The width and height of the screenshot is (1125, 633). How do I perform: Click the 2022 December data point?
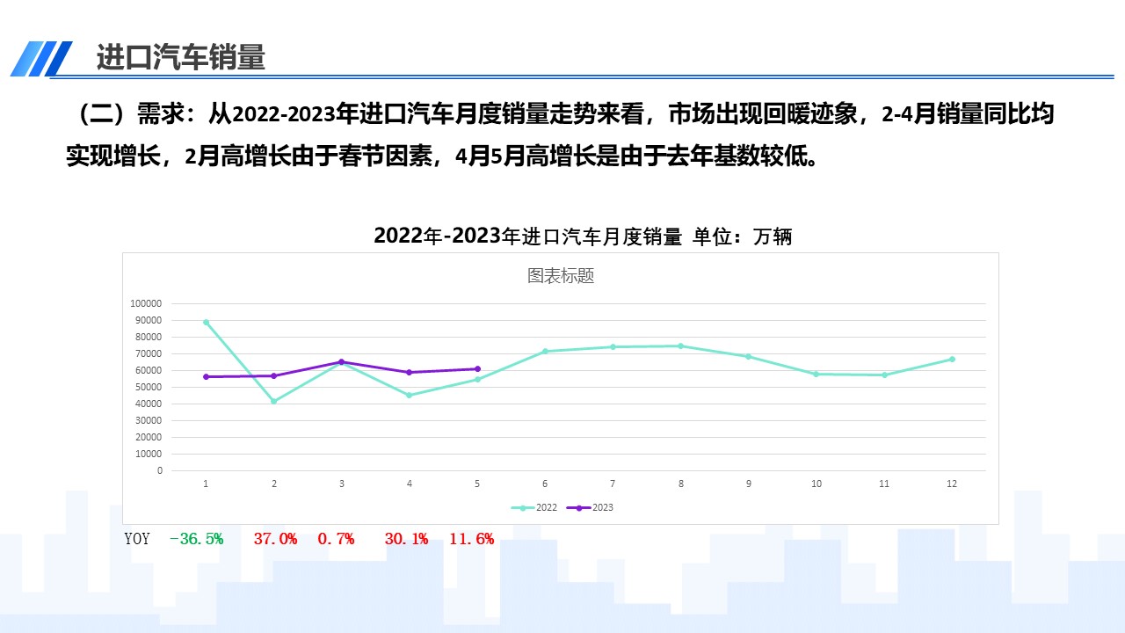coord(952,359)
